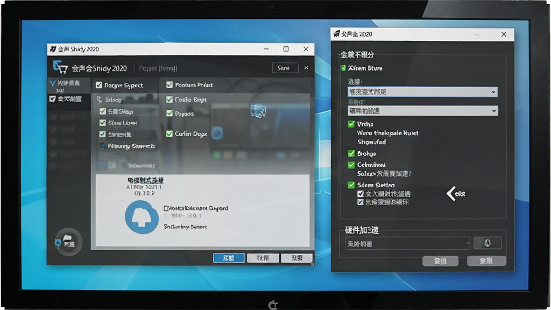Check the HortofiCalcures Oagord checkbox
Screen dimensions: 551x310
tap(166, 208)
